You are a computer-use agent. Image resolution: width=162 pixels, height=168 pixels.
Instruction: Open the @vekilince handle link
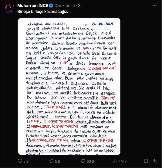(x=65, y=6)
